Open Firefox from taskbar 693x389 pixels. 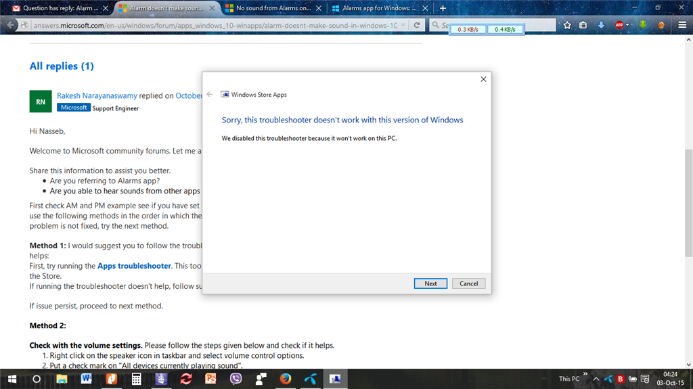[x=286, y=379]
